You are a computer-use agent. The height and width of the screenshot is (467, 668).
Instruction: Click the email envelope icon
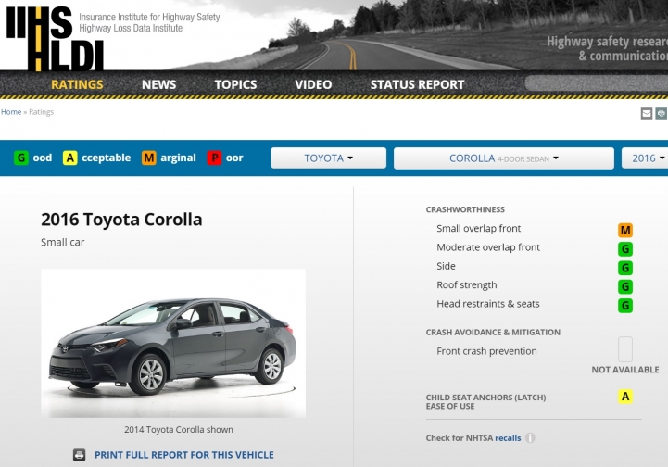coord(647,113)
